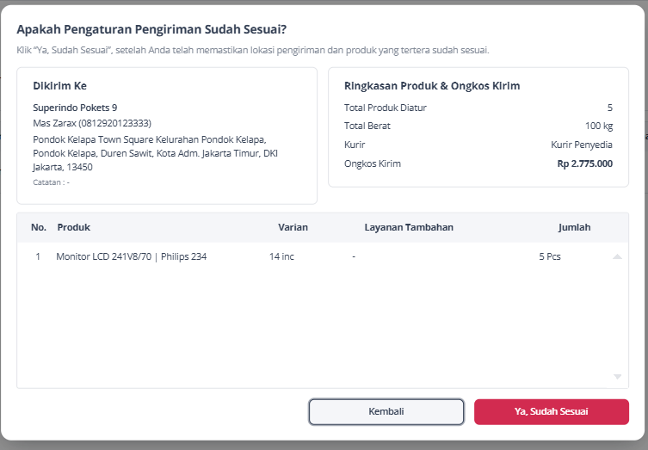Click the Ringkasan Produk & Ongkos Kirim heading
Viewport: 648px width, 450px height.
(x=432, y=86)
